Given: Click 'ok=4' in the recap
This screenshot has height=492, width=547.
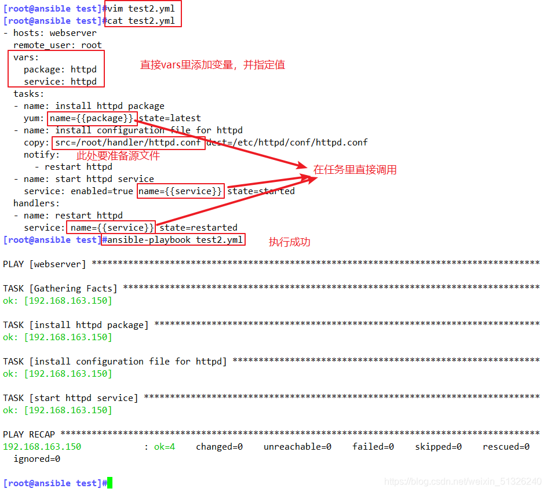Looking at the screenshot, I should [165, 447].
